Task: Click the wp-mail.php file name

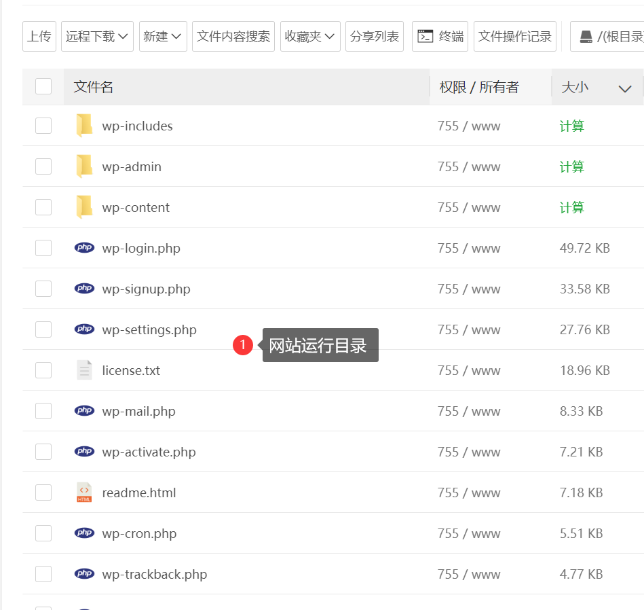Action: pos(138,411)
